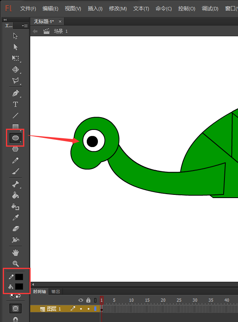The image size is (238, 322).
Task: Click the fill color bucket icon
Action: [x=11, y=286]
